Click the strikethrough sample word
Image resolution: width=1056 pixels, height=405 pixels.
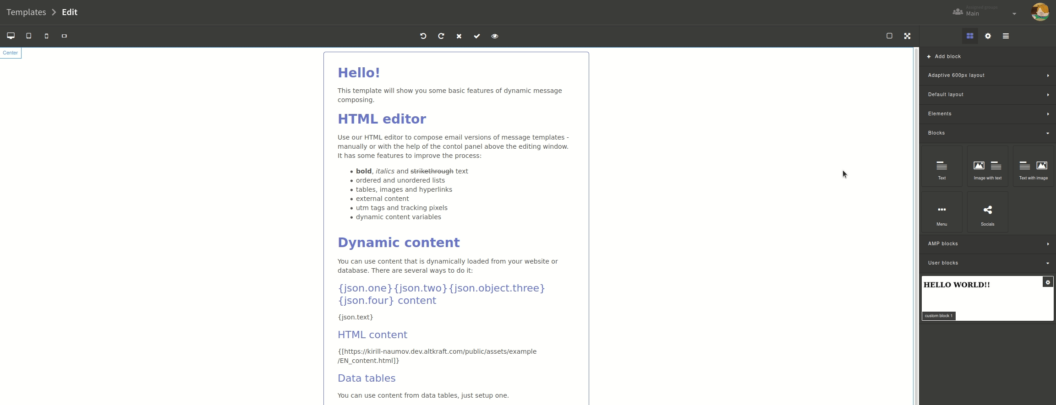click(x=432, y=171)
